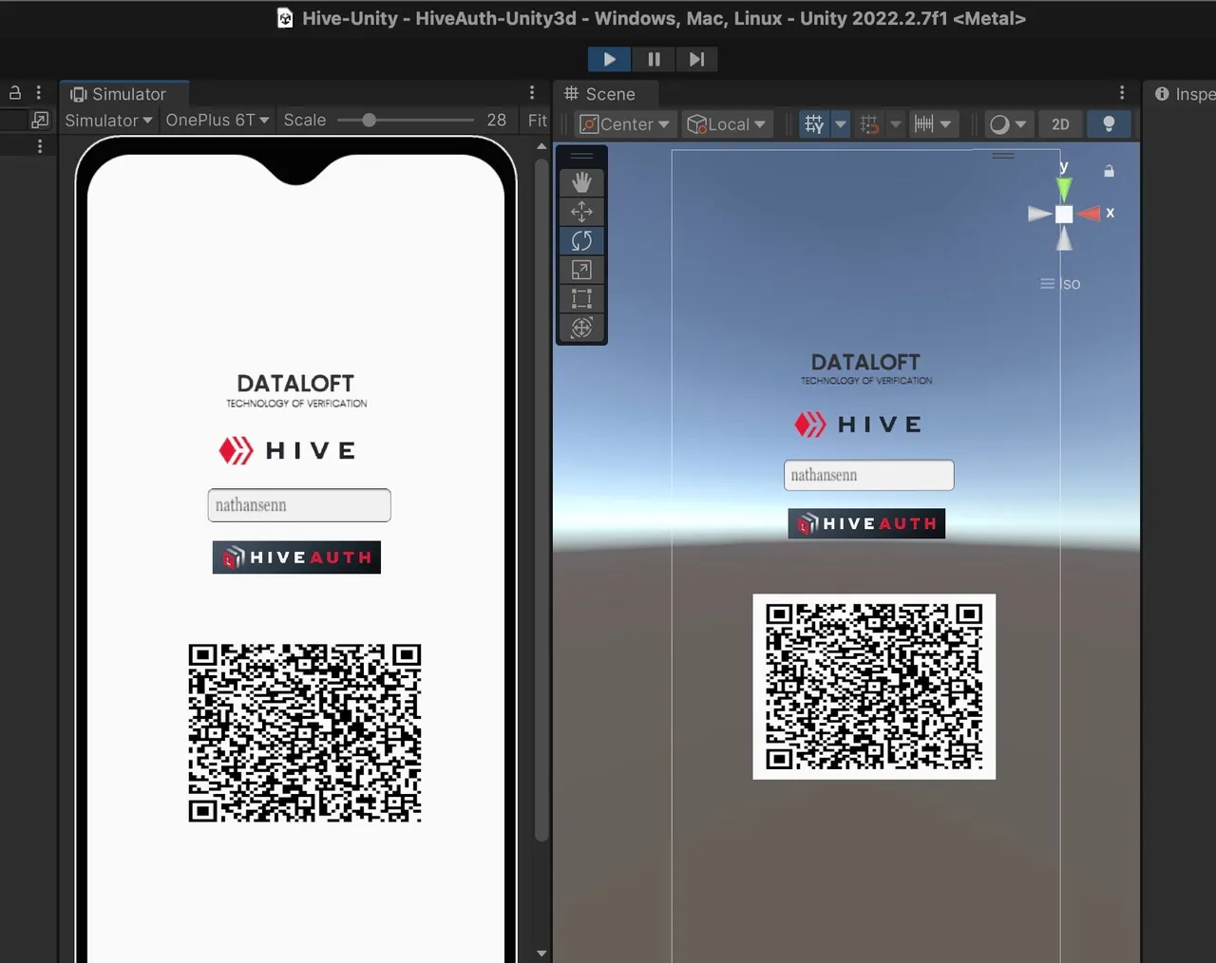Start play mode with the Play button

pyautogui.click(x=609, y=59)
